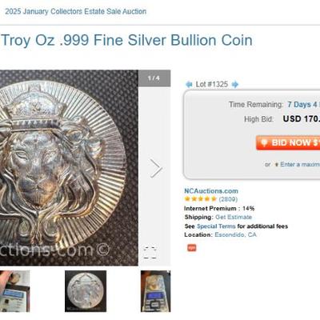
Task: Show next image with gallery chevron
Action: pos(156,168)
